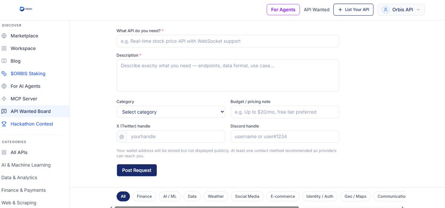Focus the Budget / pricing note field

coord(285,112)
